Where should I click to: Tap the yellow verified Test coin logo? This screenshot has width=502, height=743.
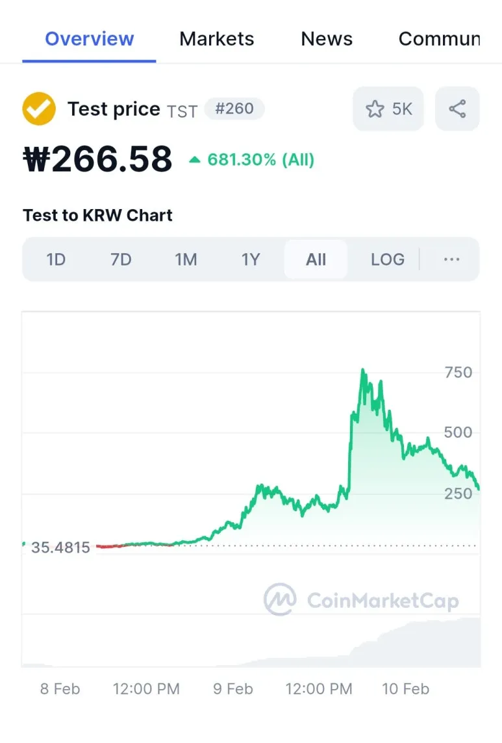coord(39,109)
